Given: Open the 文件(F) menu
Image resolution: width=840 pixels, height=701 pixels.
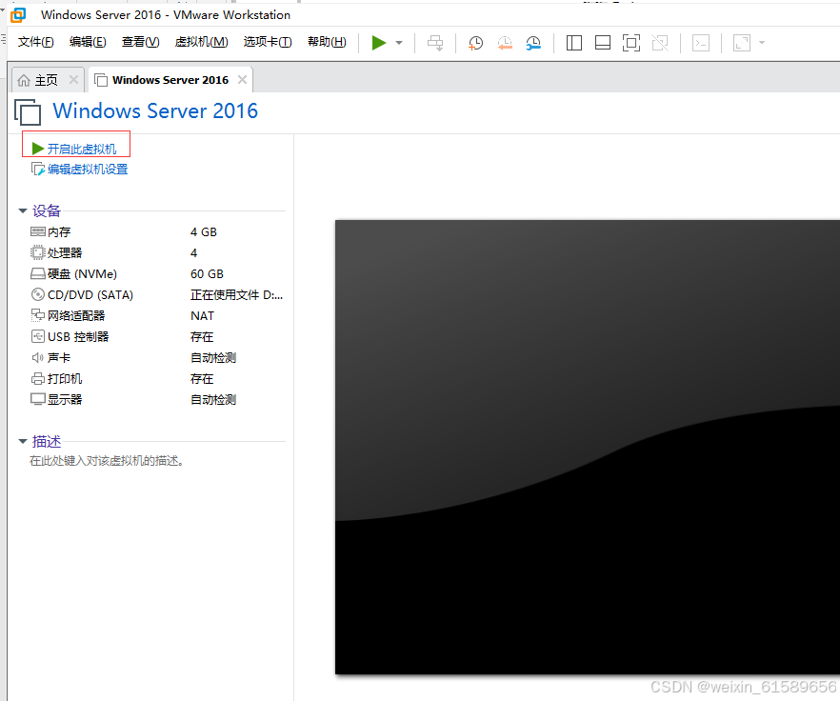Looking at the screenshot, I should [x=36, y=42].
